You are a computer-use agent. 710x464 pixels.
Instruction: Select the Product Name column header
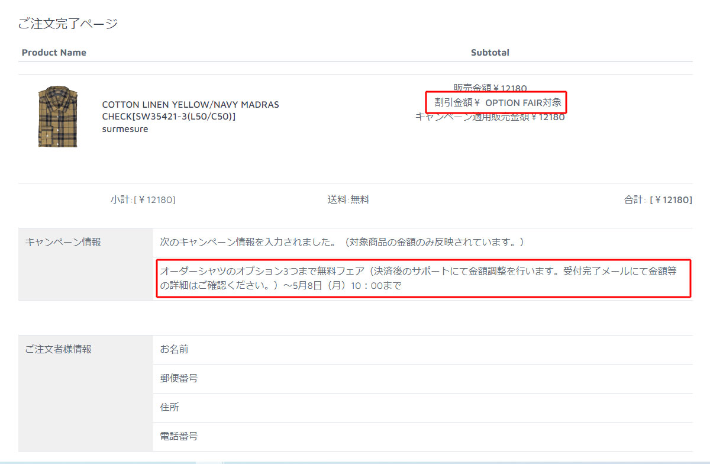(x=54, y=53)
